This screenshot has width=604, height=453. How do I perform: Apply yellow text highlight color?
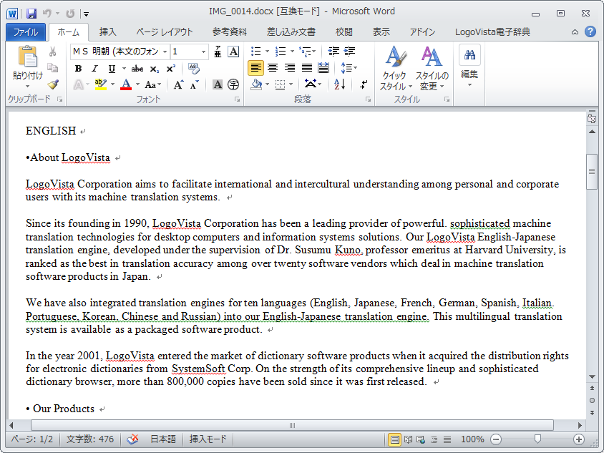100,84
